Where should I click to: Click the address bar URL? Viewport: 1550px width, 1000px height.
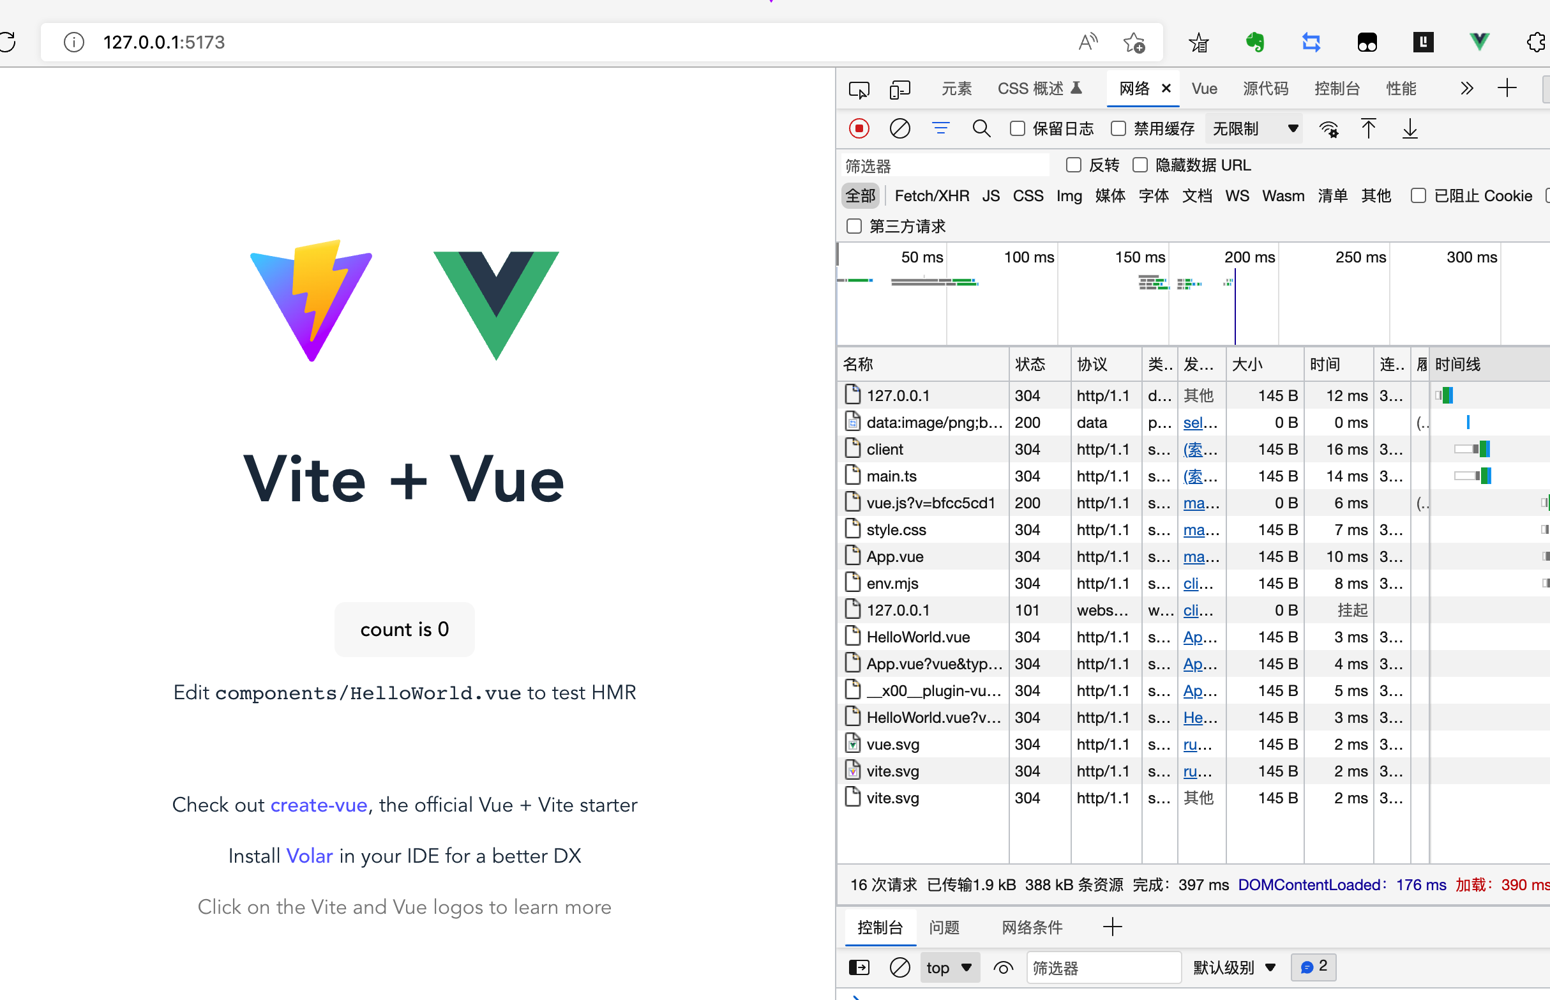click(163, 42)
